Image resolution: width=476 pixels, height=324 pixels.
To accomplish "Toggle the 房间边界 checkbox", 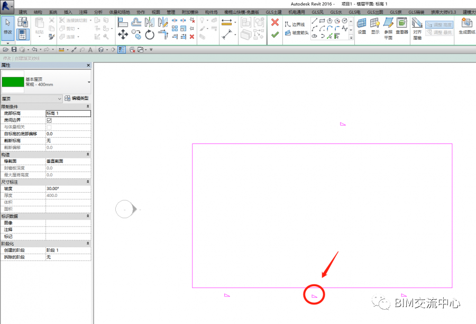I will tap(49, 120).
